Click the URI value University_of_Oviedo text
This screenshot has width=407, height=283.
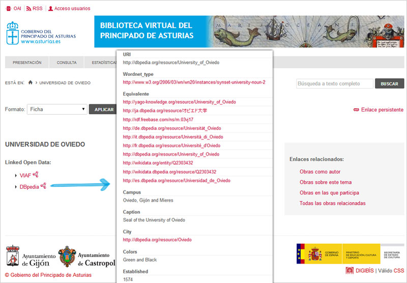point(171,63)
